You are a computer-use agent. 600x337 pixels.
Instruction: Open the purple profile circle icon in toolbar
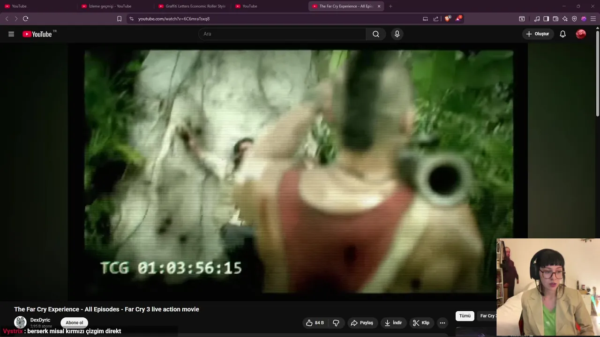coord(584,19)
